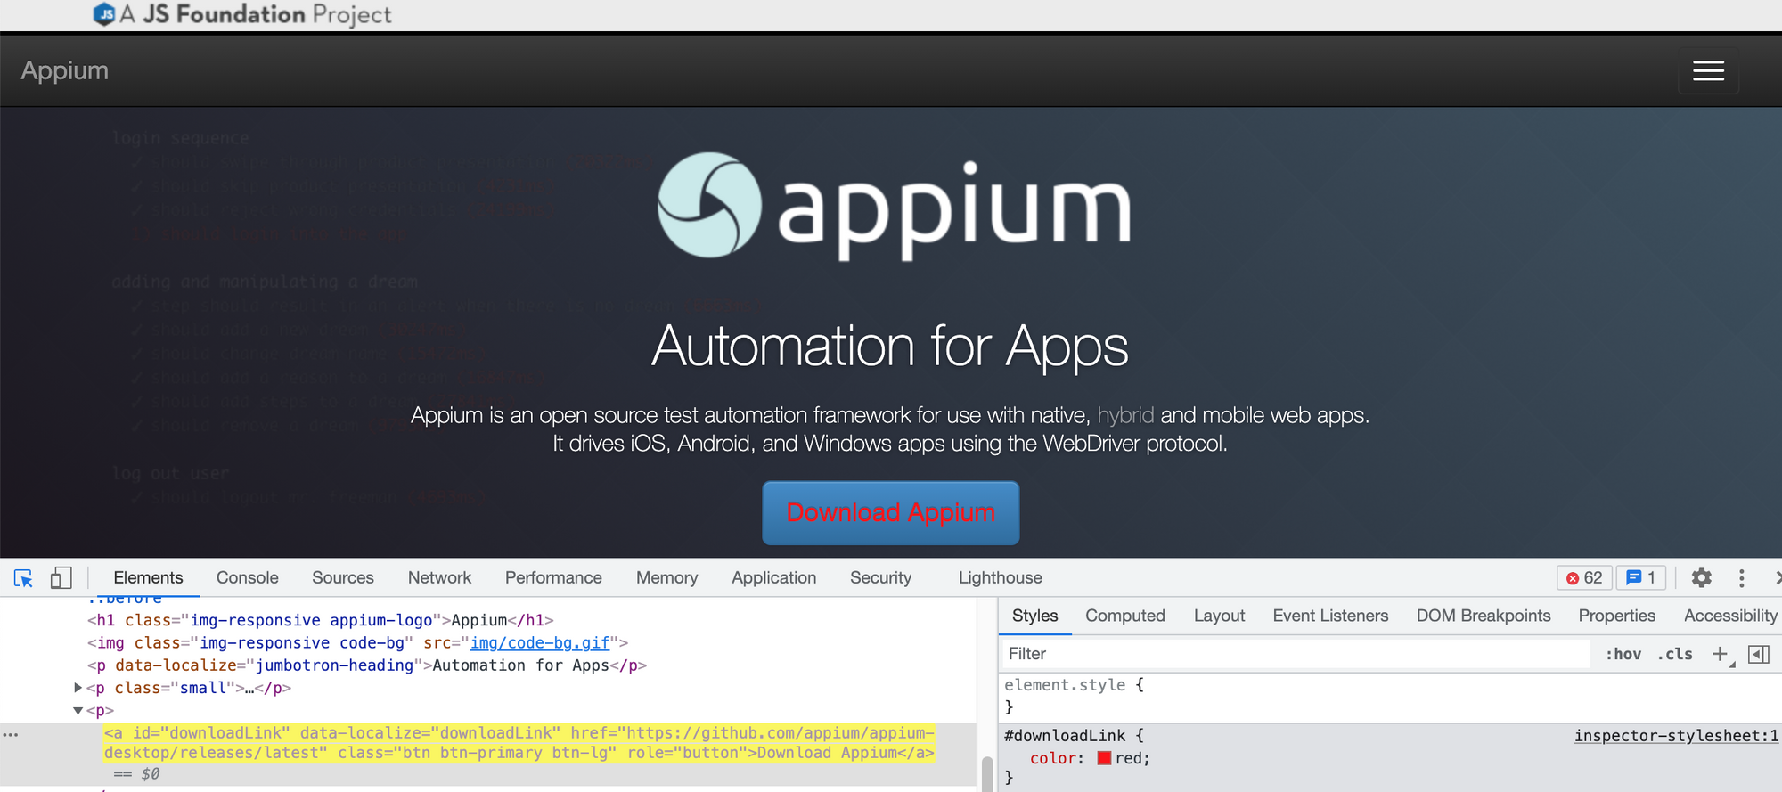
Task: Open the Security tab
Action: click(881, 578)
